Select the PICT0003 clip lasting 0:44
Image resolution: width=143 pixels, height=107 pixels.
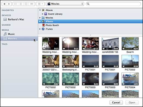[90, 79]
